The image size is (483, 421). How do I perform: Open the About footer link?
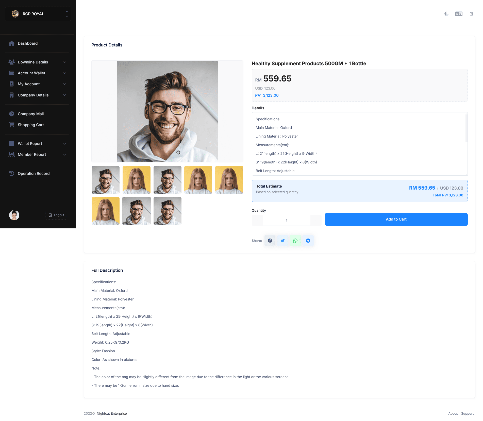[453, 413]
